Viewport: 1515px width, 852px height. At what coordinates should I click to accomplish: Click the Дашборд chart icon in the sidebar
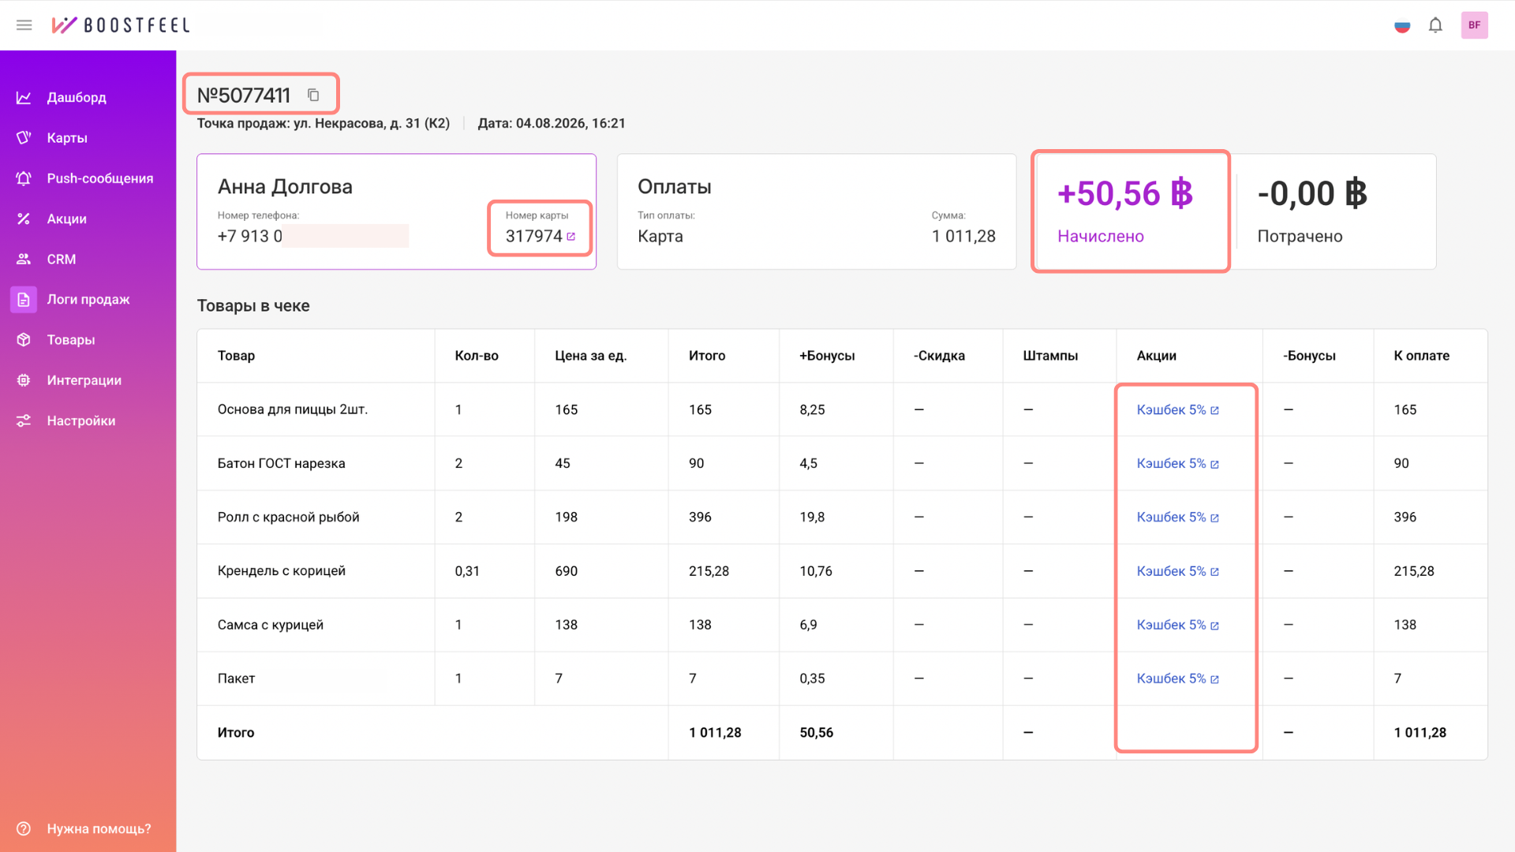(x=24, y=97)
